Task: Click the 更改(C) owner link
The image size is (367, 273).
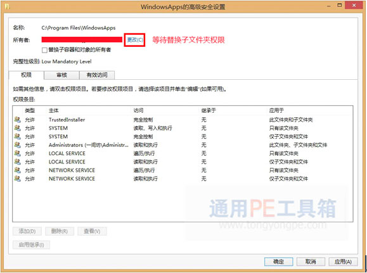Action: click(x=135, y=40)
